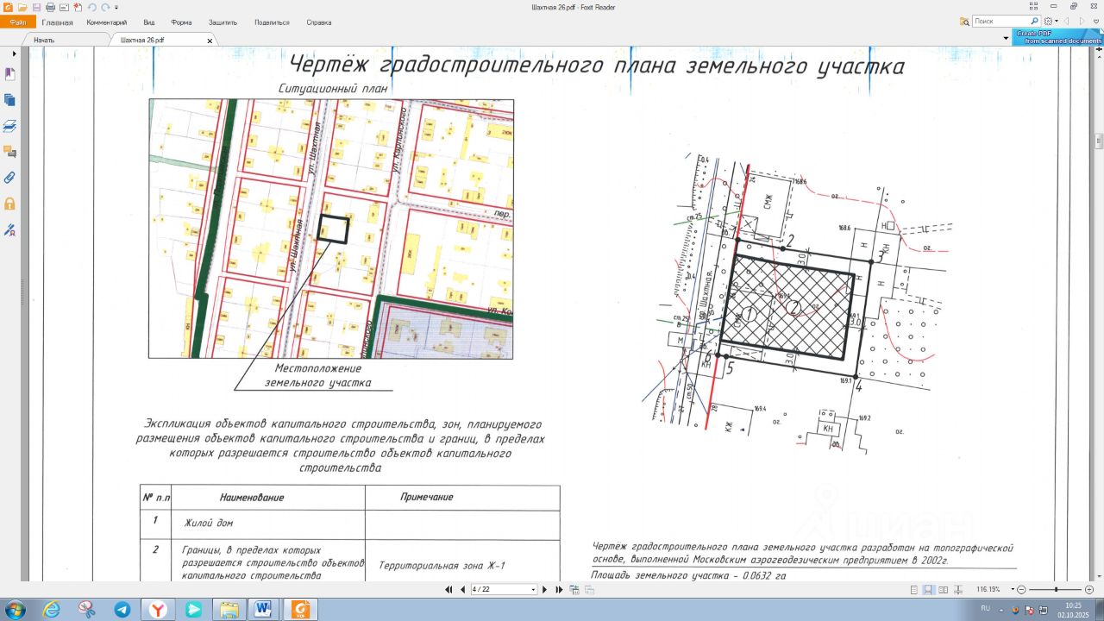
Task: Open the Bookmarks panel icon in sidebar
Action: (10, 74)
